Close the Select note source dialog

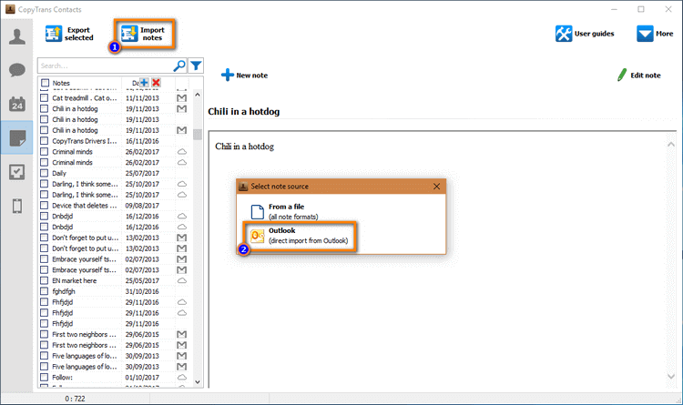436,187
